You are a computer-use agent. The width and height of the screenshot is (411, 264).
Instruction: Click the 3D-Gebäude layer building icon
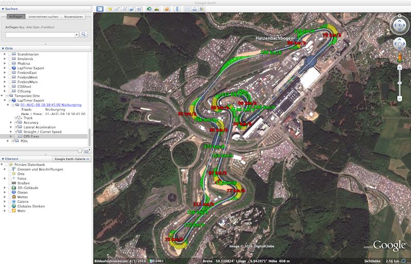coord(14,187)
